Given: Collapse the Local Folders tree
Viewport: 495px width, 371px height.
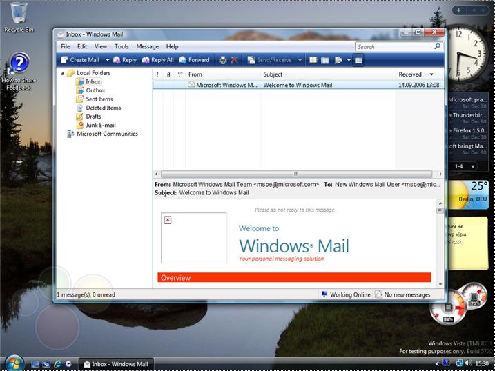Looking at the screenshot, I should click(x=63, y=73).
